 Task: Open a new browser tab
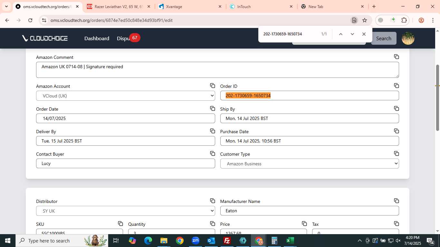pos(374,6)
